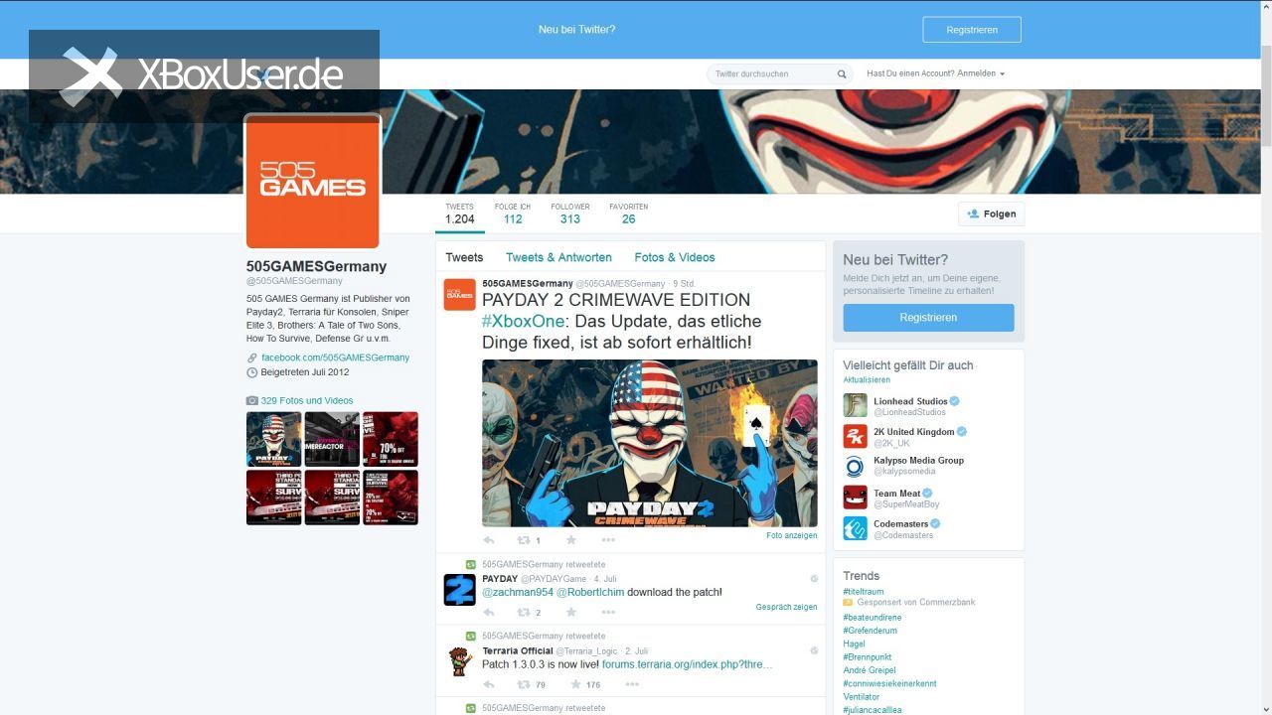Open Kalypso Media Group avatar
The image size is (1272, 715).
[855, 466]
